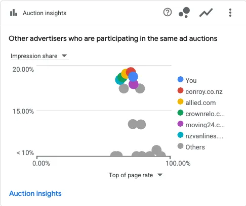This screenshot has width=246, height=206.
Task: Switch to line trend chart view
Action: (x=206, y=13)
